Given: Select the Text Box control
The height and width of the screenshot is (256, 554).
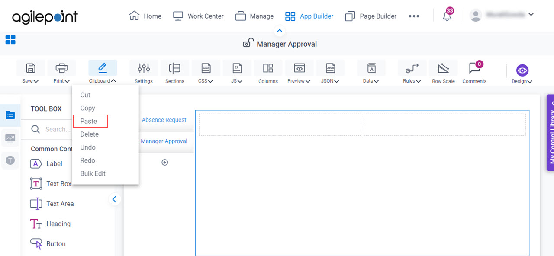Looking at the screenshot, I should pyautogui.click(x=51, y=184).
